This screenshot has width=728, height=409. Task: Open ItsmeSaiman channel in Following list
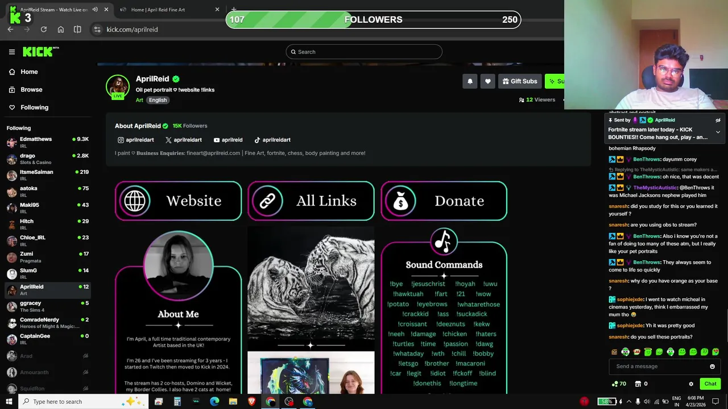point(47,175)
